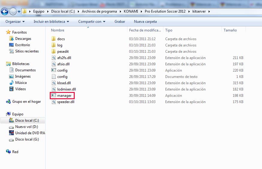Click the 315 KB size value
Screen dimensions: 262x169
(238, 83)
